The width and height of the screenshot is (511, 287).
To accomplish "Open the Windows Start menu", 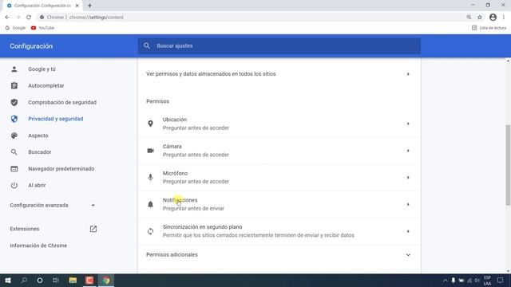I will [x=8, y=281].
